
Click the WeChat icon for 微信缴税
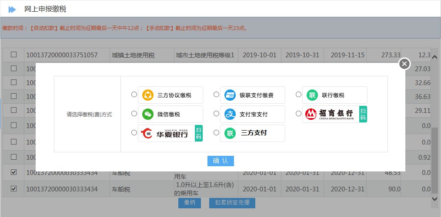tap(148, 114)
